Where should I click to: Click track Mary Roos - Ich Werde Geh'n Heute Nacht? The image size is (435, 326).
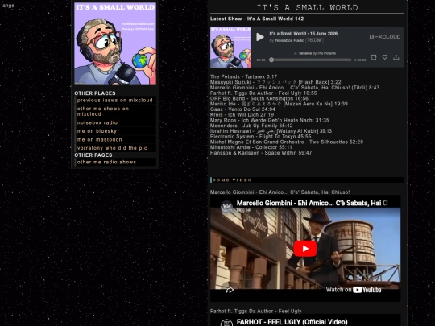point(270,120)
